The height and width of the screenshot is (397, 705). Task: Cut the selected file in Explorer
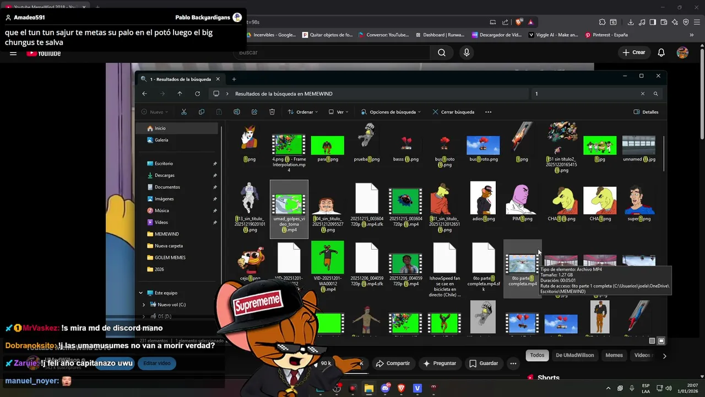[184, 112]
